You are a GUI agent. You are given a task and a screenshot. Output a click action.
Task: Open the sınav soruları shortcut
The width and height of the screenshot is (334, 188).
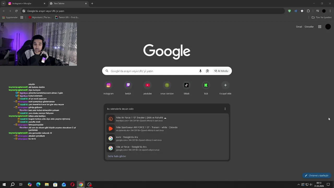tap(167, 85)
